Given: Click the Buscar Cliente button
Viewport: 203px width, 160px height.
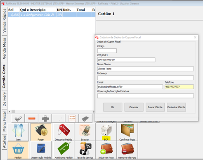Looking at the screenshot, I should tap(155, 107).
